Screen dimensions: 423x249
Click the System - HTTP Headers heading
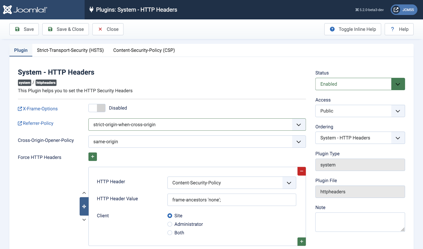click(x=56, y=72)
